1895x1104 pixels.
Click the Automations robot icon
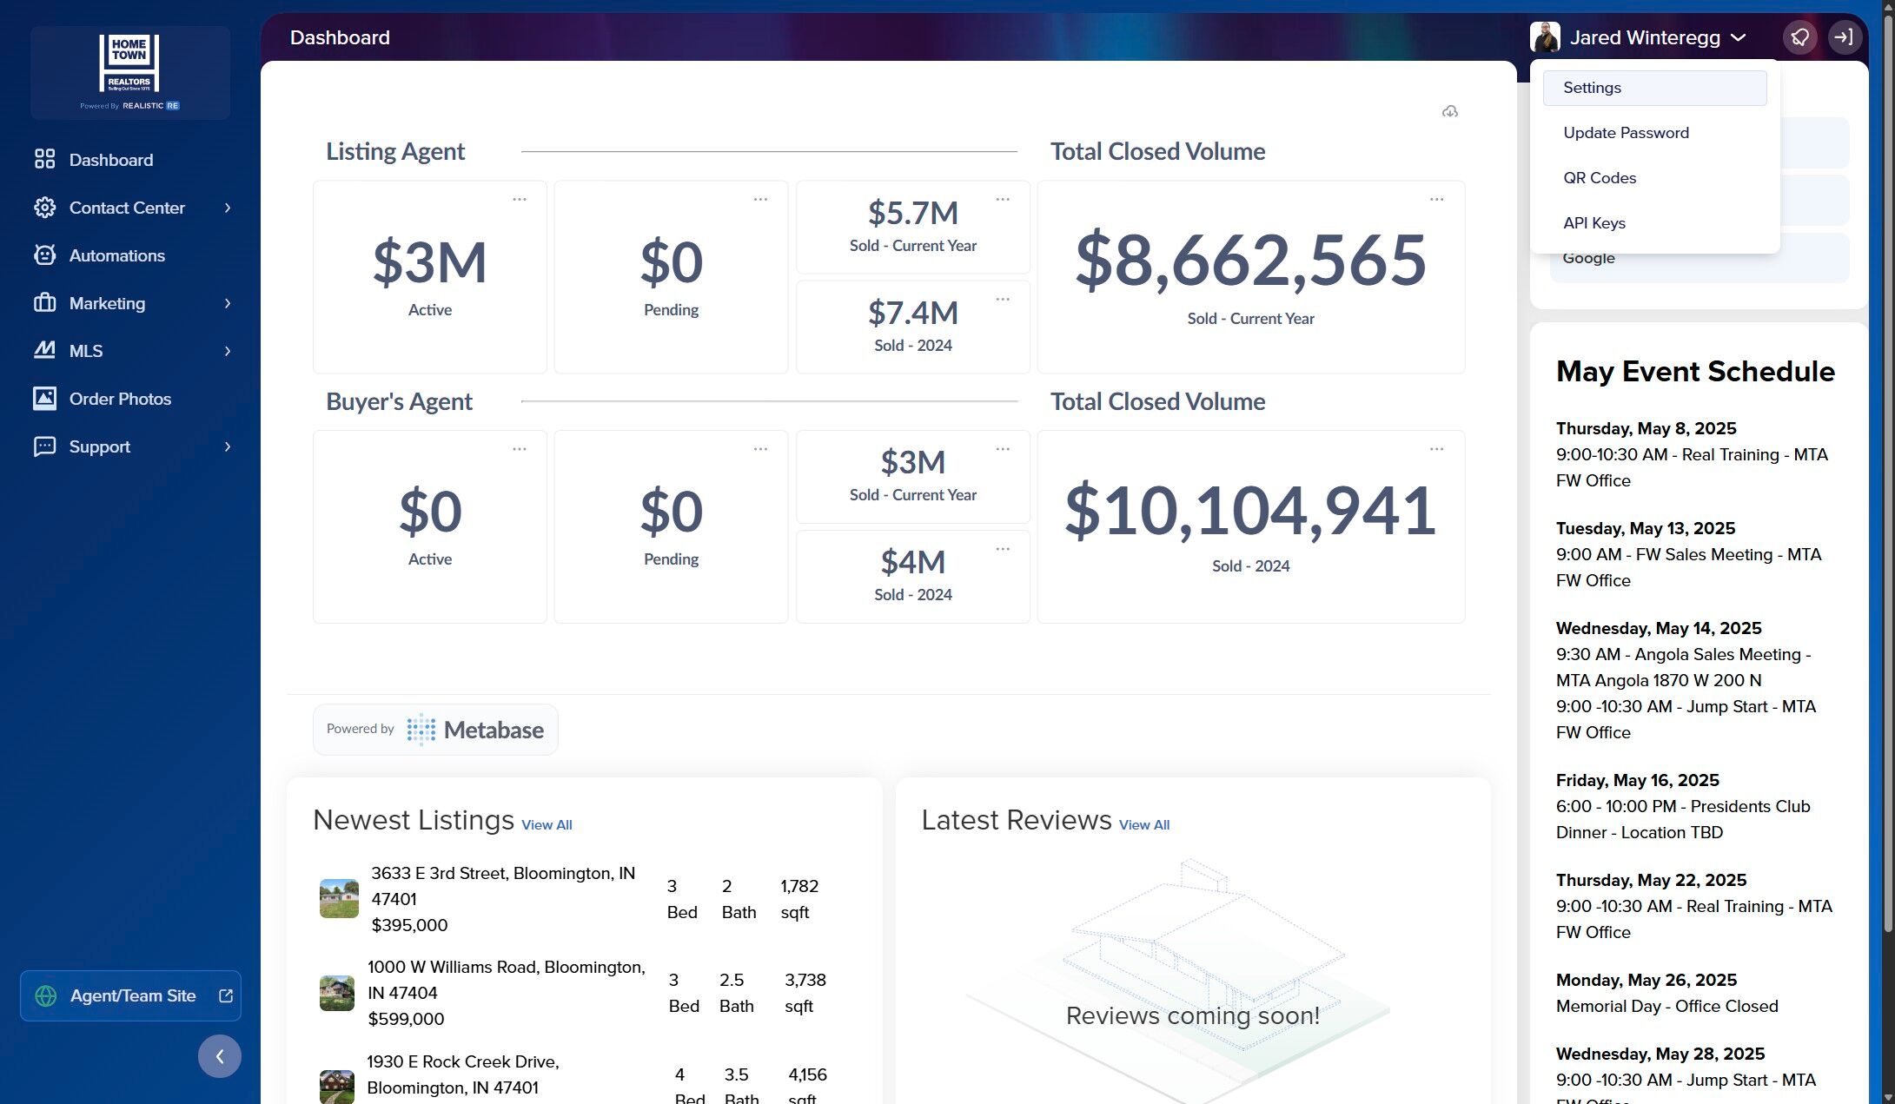44,255
